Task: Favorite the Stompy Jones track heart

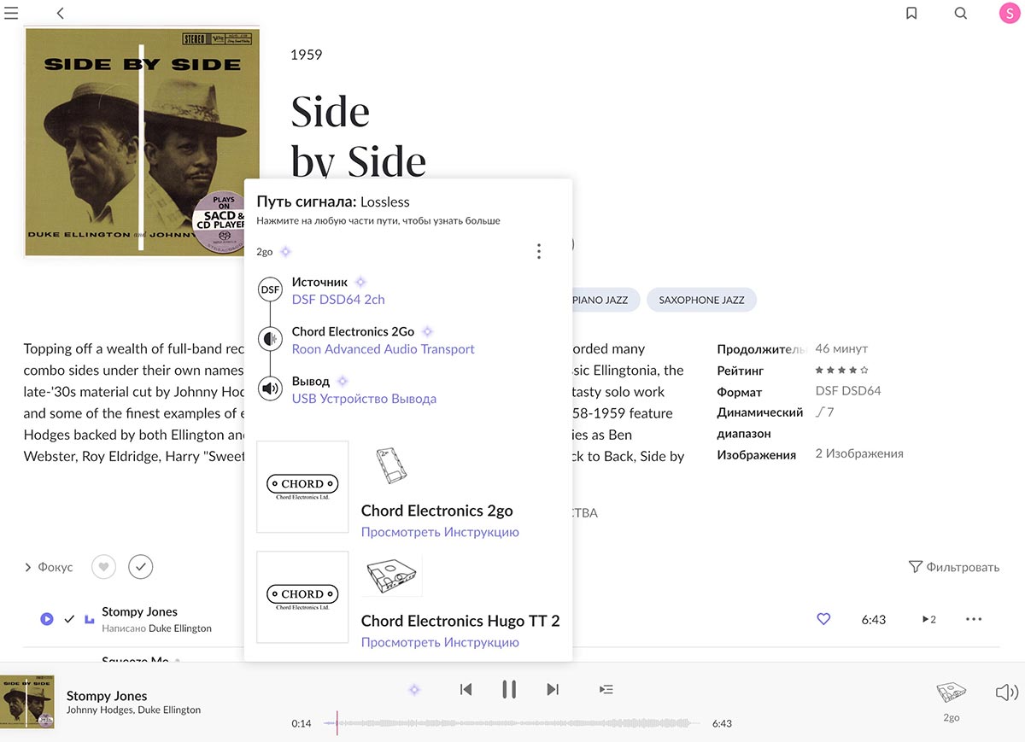Action: tap(823, 619)
